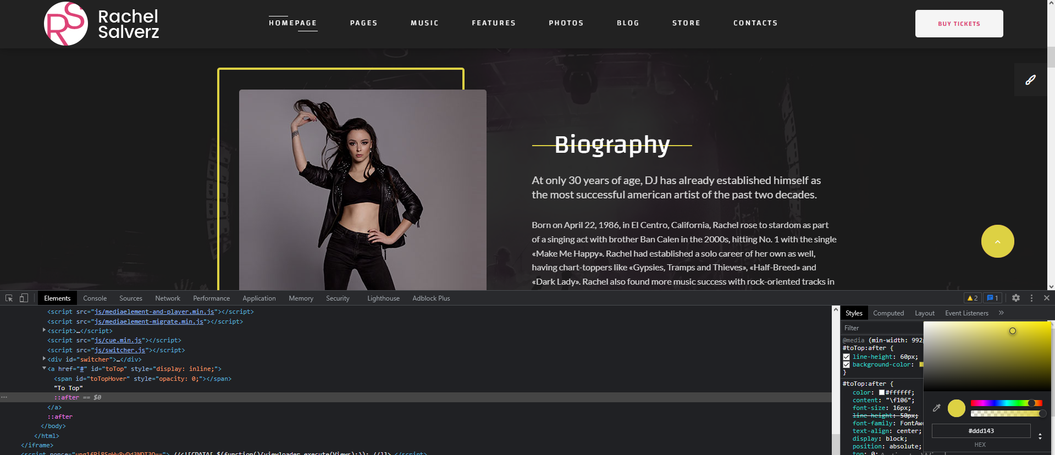Viewport: 1055px width, 455px height.
Task: Click the BUY TICKETS button
Action: (959, 24)
